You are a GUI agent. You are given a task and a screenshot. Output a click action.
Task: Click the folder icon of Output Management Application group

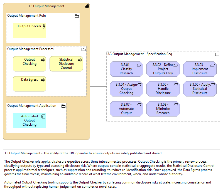pyautogui.click(x=63, y=106)
